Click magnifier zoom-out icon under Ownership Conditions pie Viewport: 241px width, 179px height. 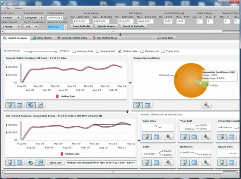tap(206, 105)
